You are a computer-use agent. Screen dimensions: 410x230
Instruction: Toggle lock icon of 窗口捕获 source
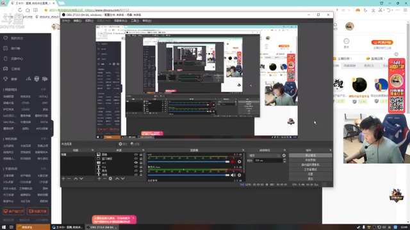tap(141, 158)
